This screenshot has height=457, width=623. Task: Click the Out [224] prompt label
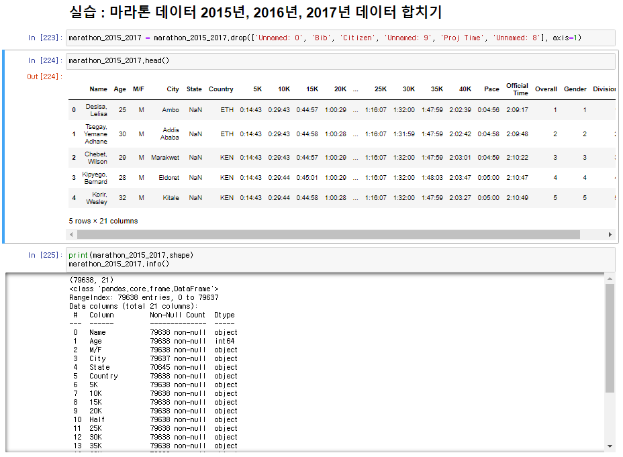tap(44, 77)
